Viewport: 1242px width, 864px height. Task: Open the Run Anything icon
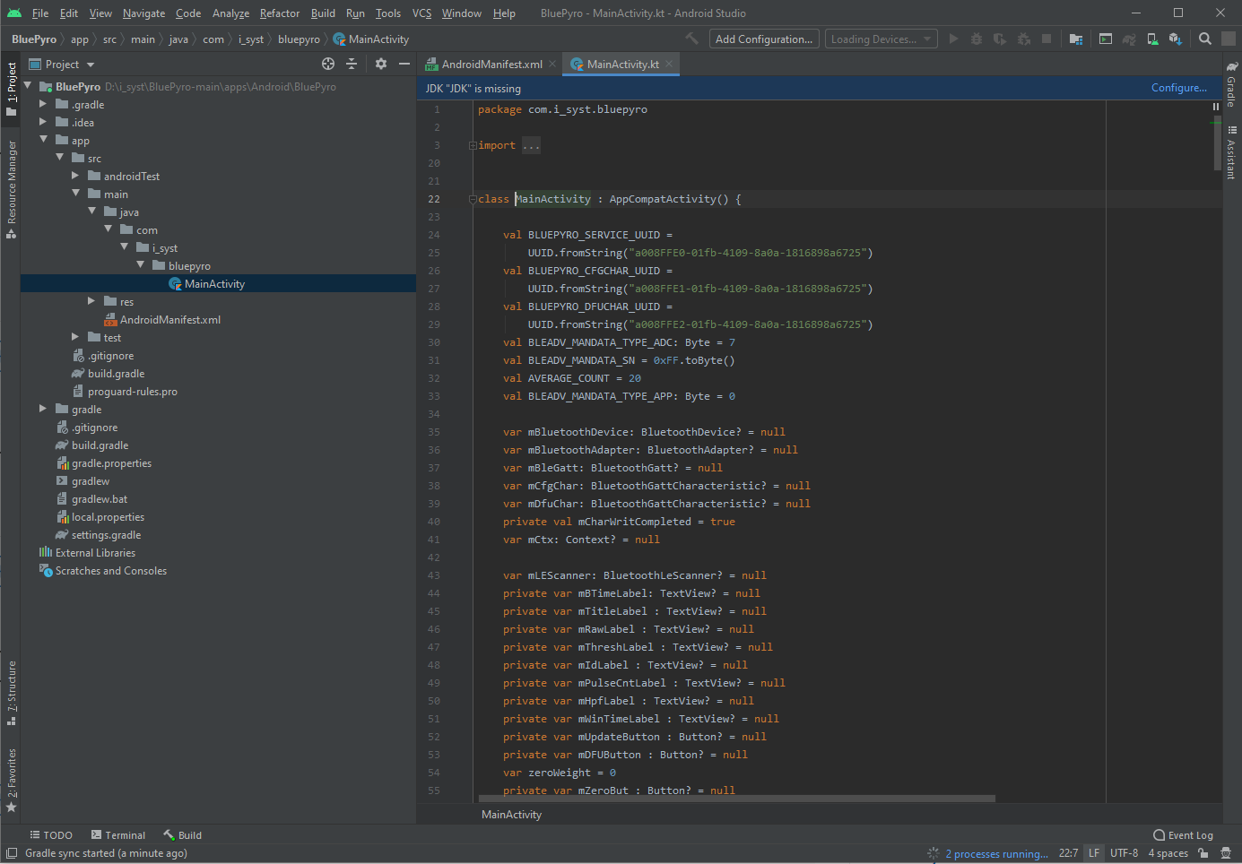[x=1106, y=39]
